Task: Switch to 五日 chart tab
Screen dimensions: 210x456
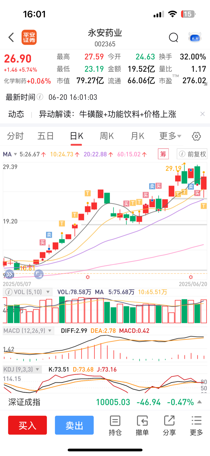Action: (x=46, y=136)
